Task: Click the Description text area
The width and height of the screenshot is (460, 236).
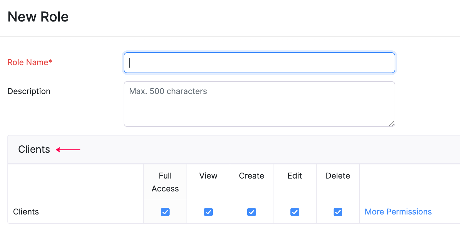Action: pyautogui.click(x=259, y=104)
